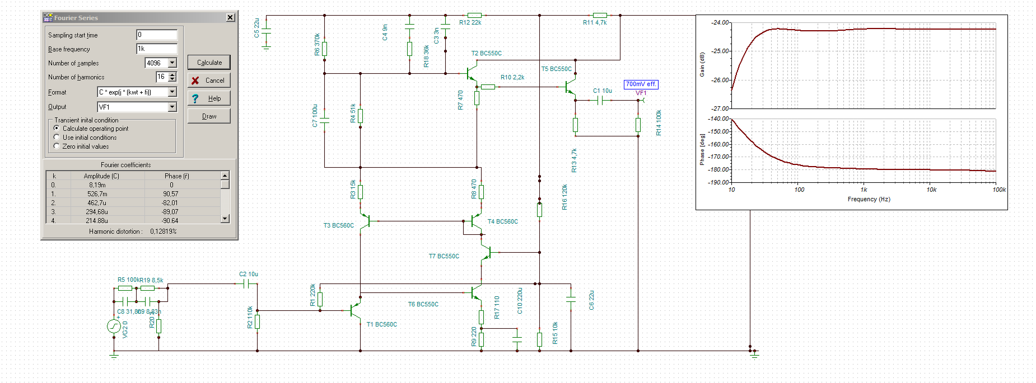Image resolution: width=1036 pixels, height=383 pixels.
Task: Click the Draw button
Action: click(x=209, y=116)
